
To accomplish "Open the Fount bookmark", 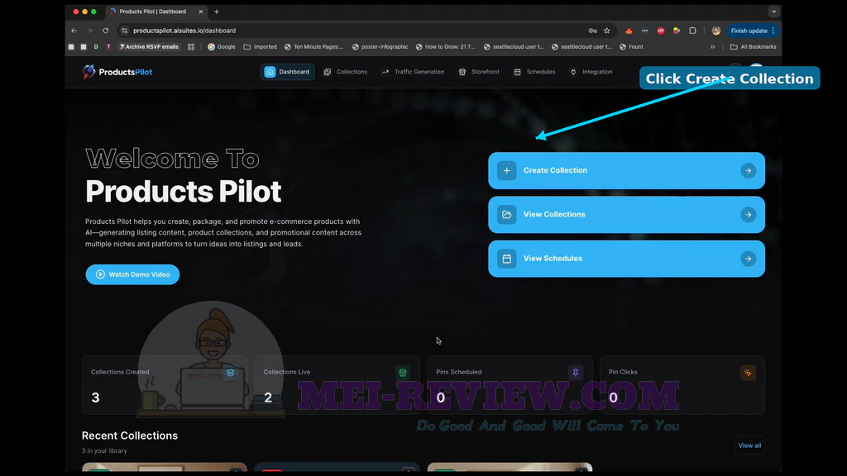I will click(x=631, y=47).
